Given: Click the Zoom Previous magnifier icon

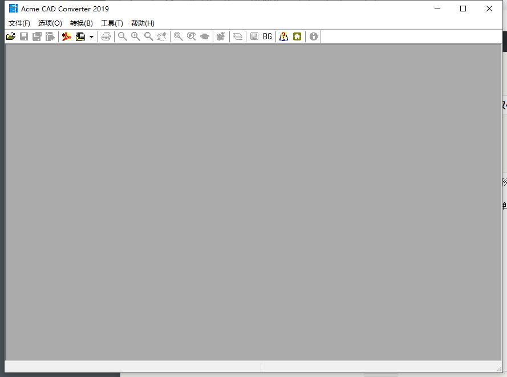Looking at the screenshot, I should tap(192, 36).
